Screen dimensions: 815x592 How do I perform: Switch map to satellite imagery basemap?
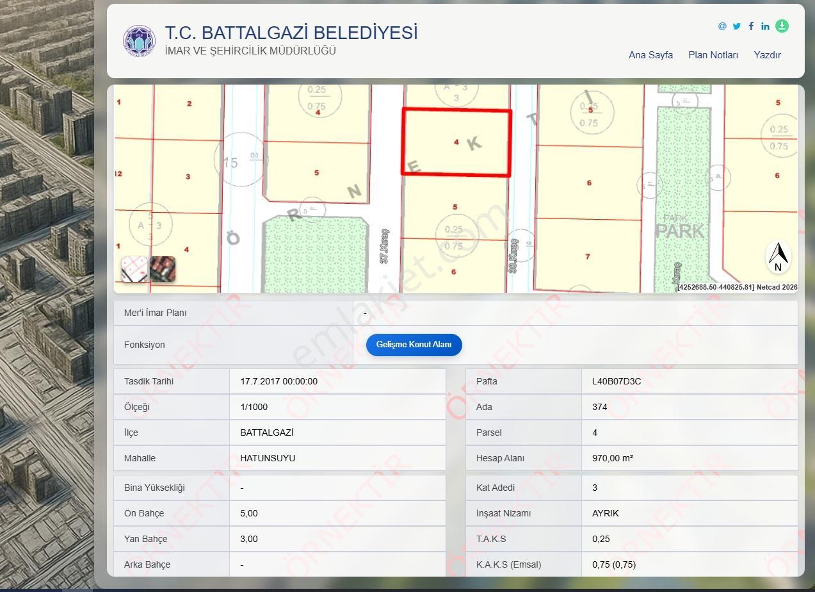(x=163, y=269)
